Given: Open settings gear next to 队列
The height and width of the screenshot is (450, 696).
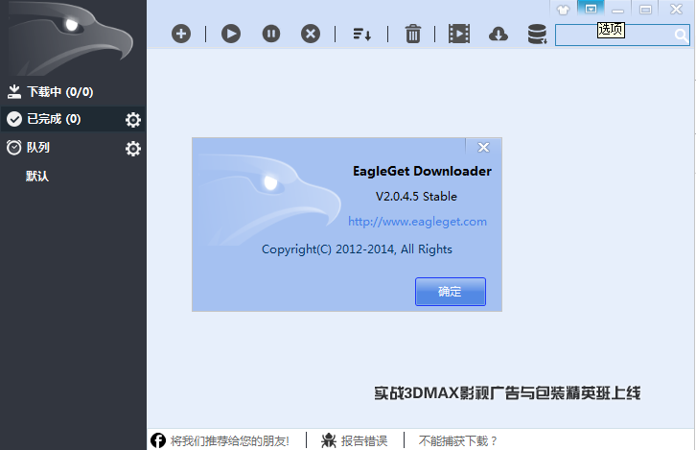Looking at the screenshot, I should 132,149.
